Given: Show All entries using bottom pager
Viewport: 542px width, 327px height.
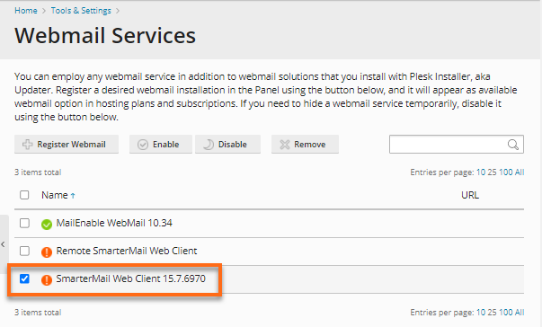Looking at the screenshot, I should (x=520, y=312).
